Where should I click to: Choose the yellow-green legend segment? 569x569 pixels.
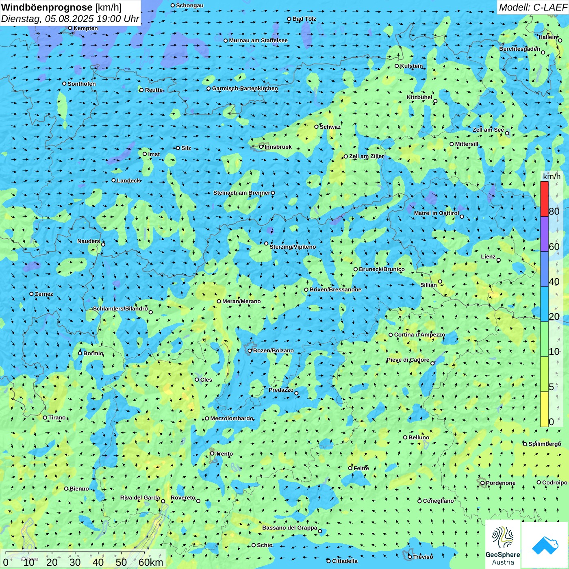[x=544, y=374]
